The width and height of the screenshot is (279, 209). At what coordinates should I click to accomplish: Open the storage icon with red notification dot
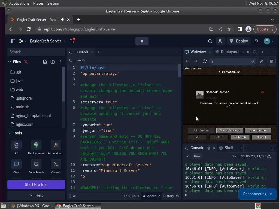72,41
